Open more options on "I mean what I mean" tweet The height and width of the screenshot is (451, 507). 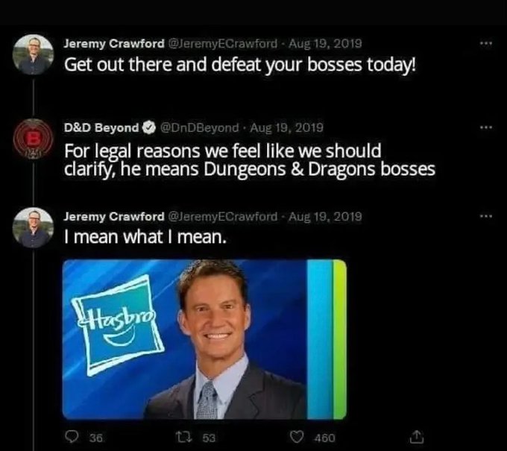[485, 216]
